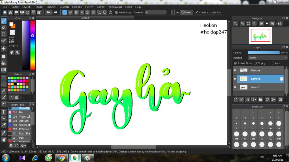Zoom out using Navigator magnifier minus
The width and height of the screenshot is (289, 162).
point(254,24)
